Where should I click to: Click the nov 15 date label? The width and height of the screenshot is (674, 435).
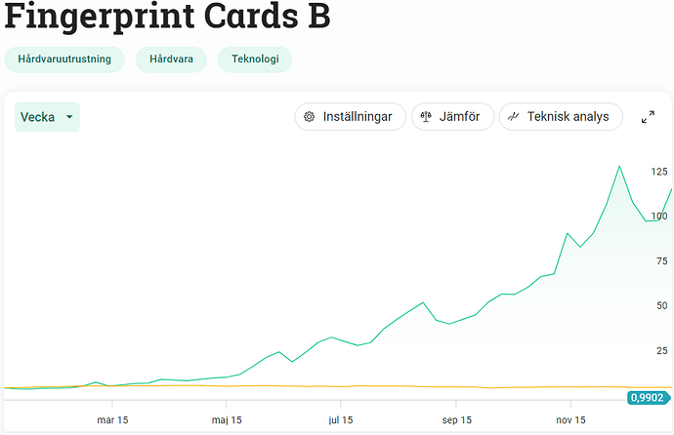570,420
